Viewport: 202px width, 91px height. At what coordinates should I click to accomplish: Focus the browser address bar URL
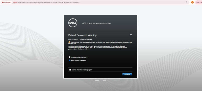pyautogui.click(x=46, y=2)
